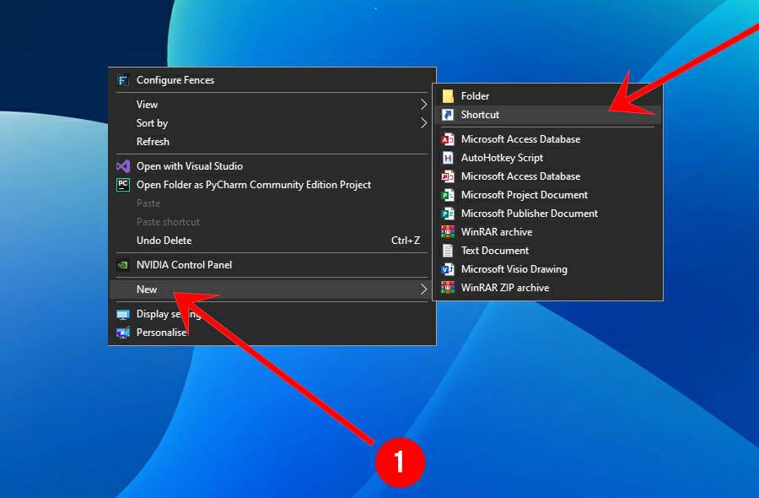The height and width of the screenshot is (498, 759).
Task: Open NVIDIA Control Panel via its icon
Action: [122, 265]
